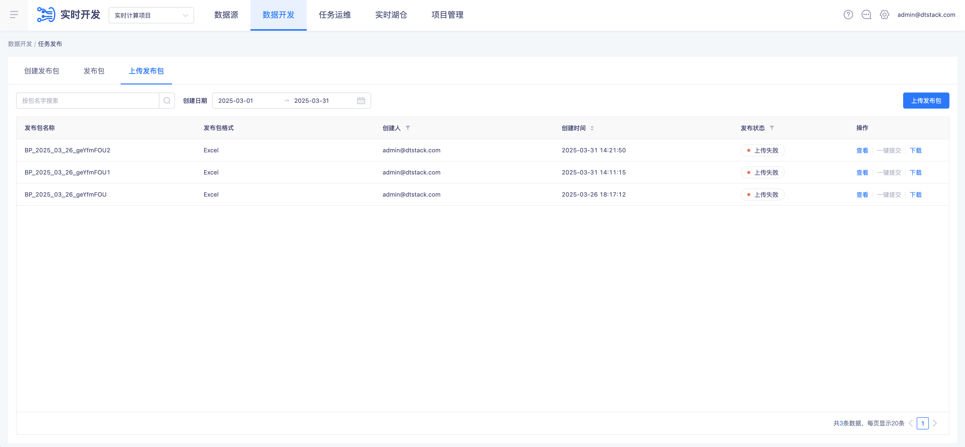Click the 数据开发 breadcrumb link
This screenshot has width=965, height=447.
(x=20, y=44)
